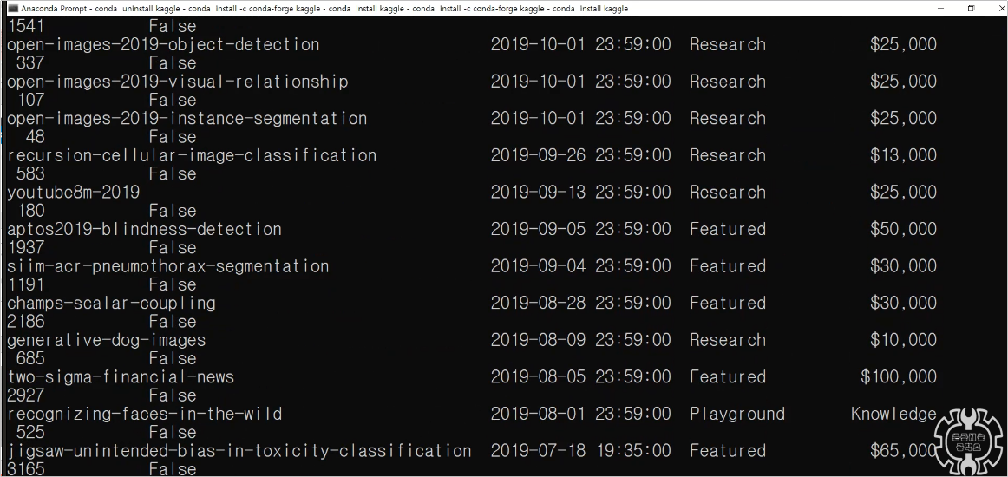Viewport: 1008px width, 477px height.
Task: Click team count 107
Action: (31, 101)
